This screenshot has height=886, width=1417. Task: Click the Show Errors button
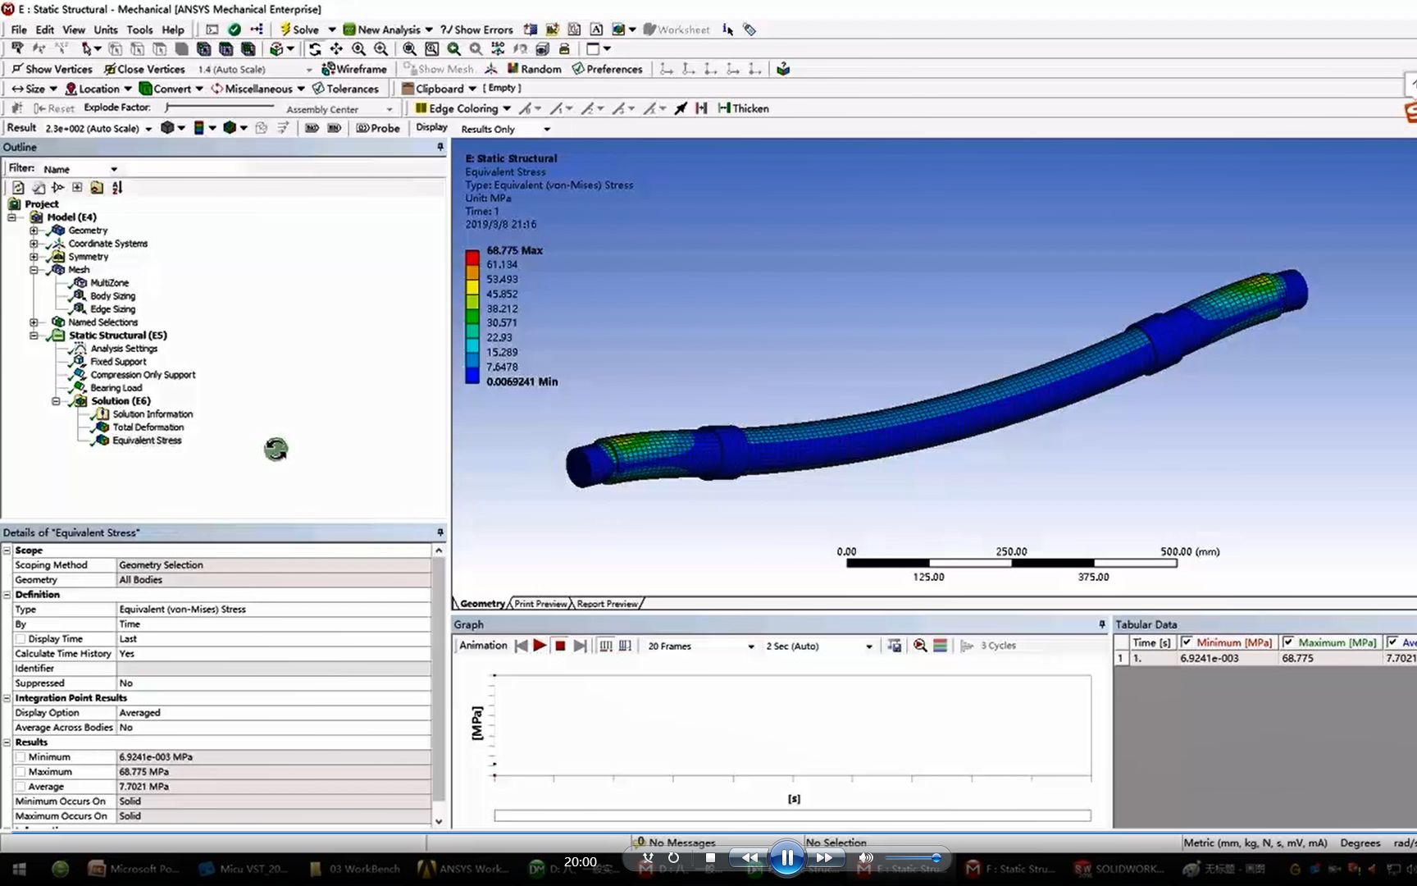click(476, 30)
